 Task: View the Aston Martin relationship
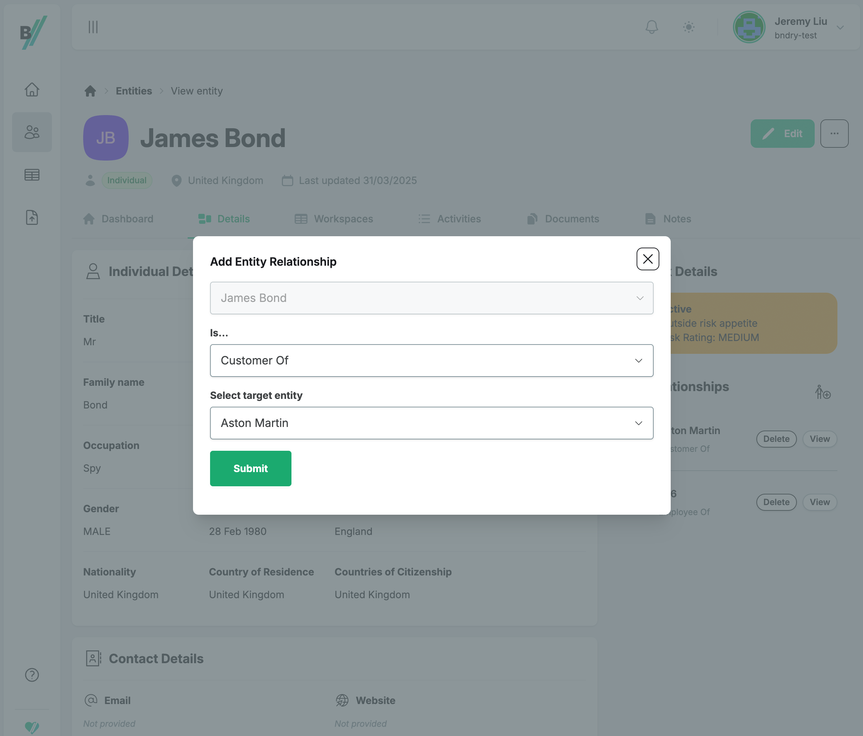click(x=820, y=439)
